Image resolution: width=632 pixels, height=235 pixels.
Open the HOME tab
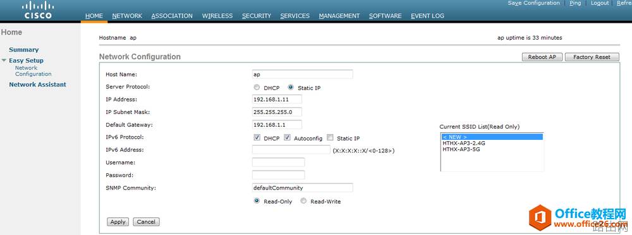click(x=94, y=16)
